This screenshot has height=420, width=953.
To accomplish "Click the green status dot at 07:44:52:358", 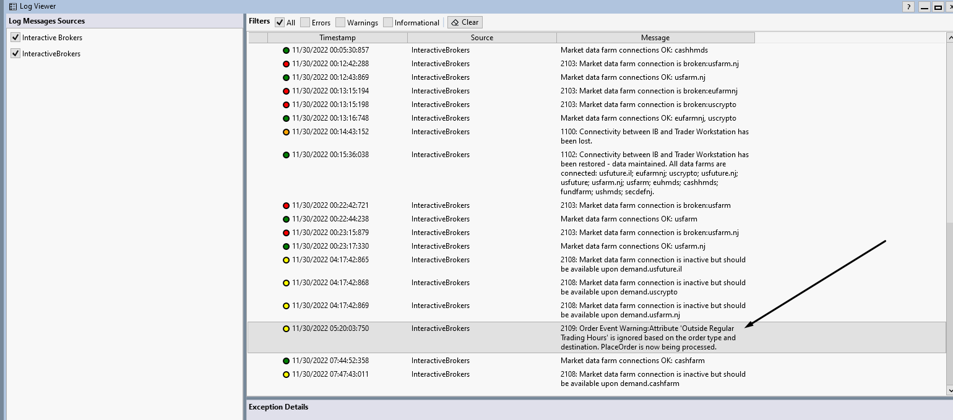I will pos(286,361).
